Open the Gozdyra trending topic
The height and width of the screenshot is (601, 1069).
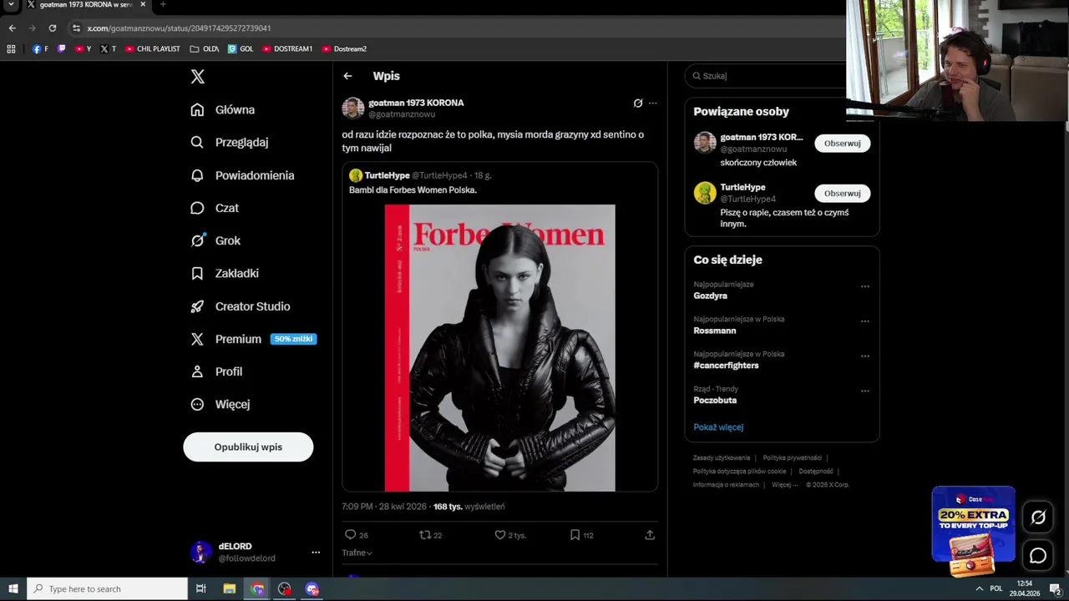tap(710, 296)
